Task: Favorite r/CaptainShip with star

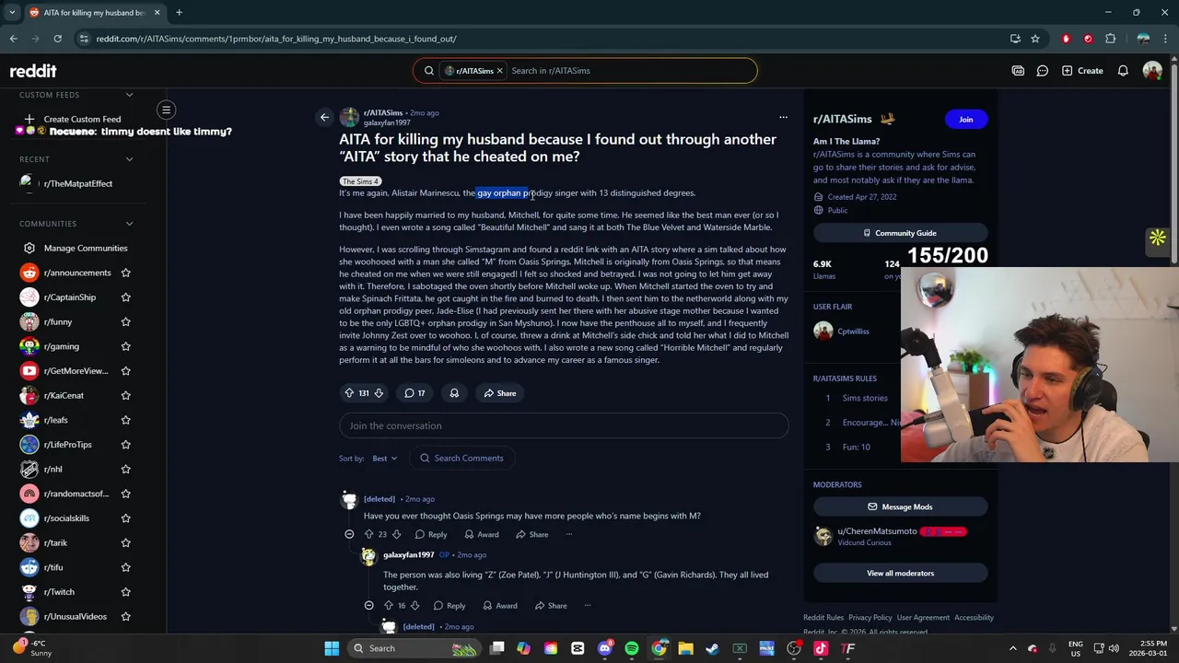Action: click(126, 297)
